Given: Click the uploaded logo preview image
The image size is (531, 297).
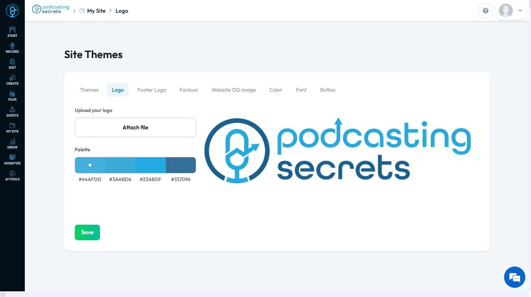Looking at the screenshot, I should [x=338, y=150].
